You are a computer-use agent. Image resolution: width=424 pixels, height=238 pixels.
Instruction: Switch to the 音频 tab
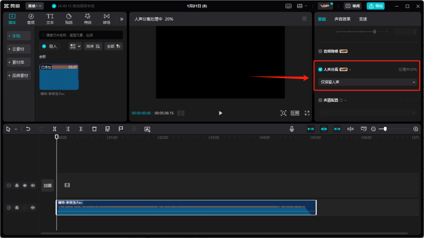31,19
